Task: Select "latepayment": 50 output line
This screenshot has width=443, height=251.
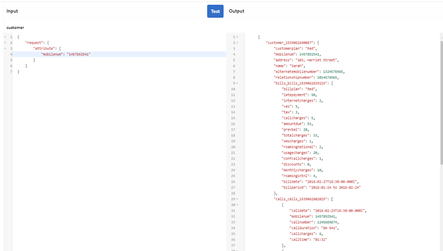Action: pos(299,95)
